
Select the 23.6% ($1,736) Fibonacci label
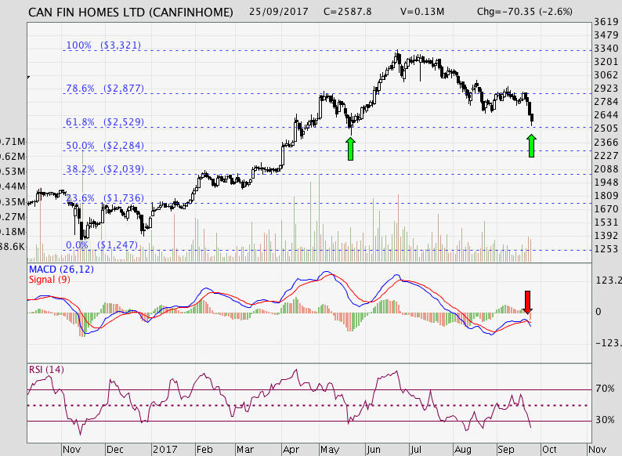pyautogui.click(x=105, y=198)
